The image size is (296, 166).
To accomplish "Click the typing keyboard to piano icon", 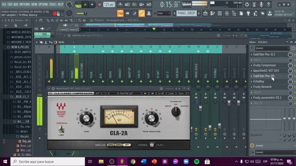I will (120, 13).
